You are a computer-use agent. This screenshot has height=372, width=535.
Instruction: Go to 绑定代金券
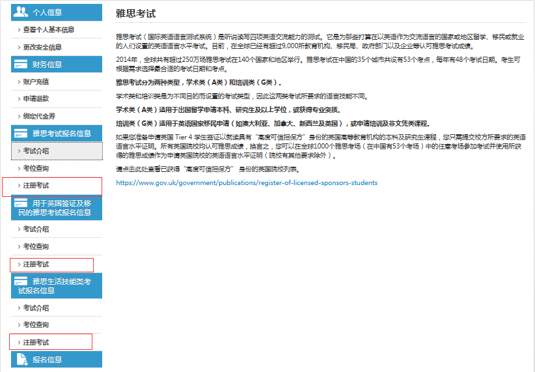pos(57,116)
